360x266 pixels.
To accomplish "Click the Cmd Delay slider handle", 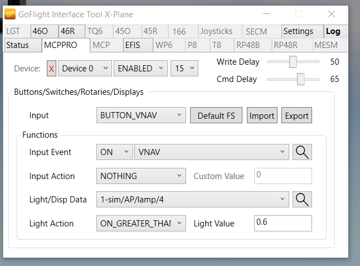I will [x=301, y=79].
